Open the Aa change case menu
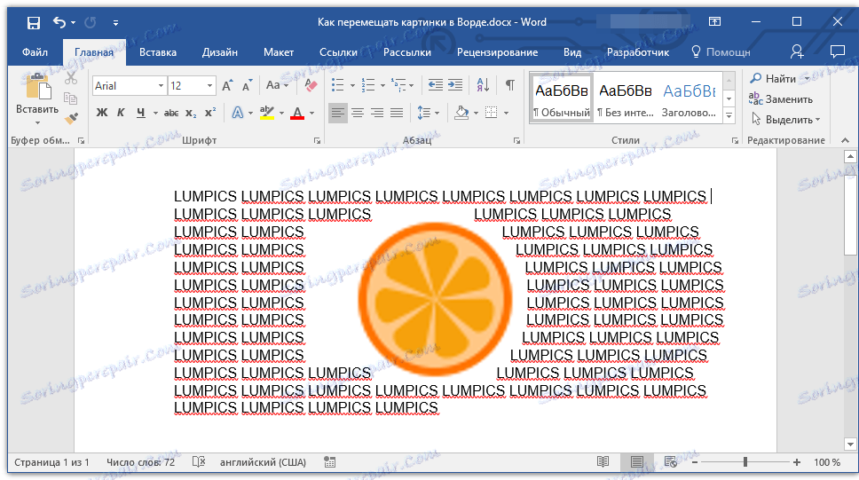 [277, 85]
